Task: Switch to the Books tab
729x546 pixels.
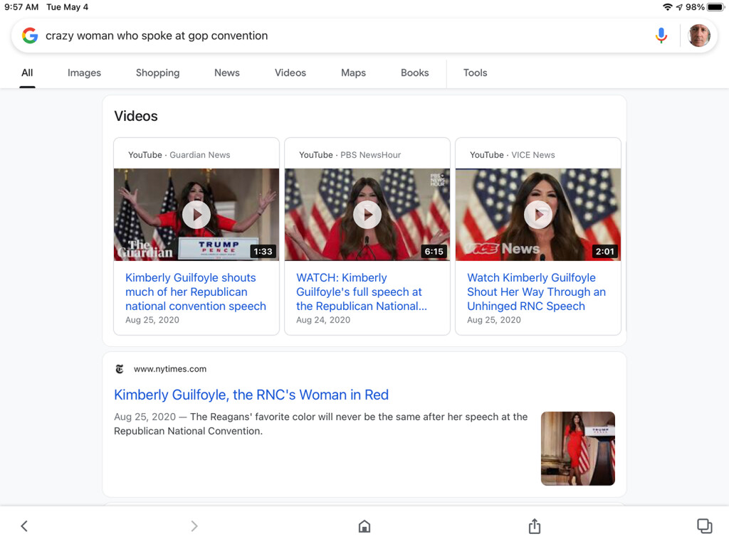Action: pos(415,73)
